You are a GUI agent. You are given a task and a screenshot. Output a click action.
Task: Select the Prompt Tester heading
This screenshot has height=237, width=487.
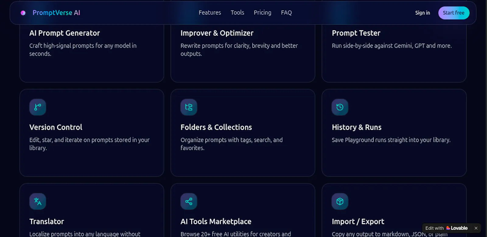[356, 33]
